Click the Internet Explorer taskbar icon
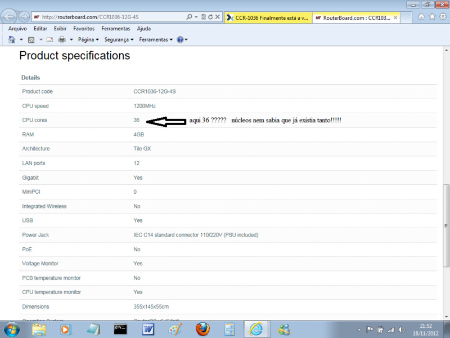Screen dimensions: 450x338 coord(256,330)
